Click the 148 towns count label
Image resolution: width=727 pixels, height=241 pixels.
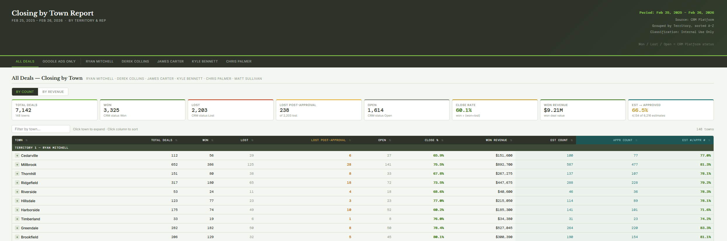coord(705,129)
